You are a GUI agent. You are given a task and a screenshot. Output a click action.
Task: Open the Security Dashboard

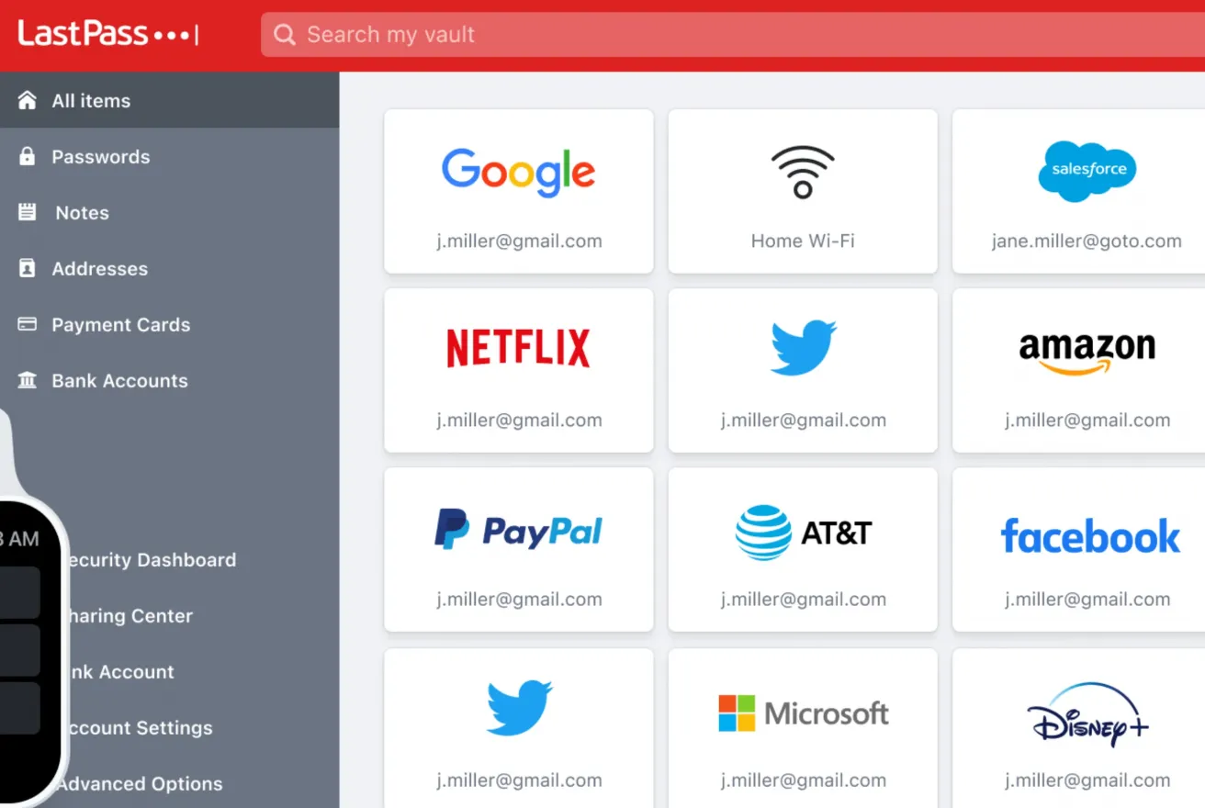click(x=152, y=560)
